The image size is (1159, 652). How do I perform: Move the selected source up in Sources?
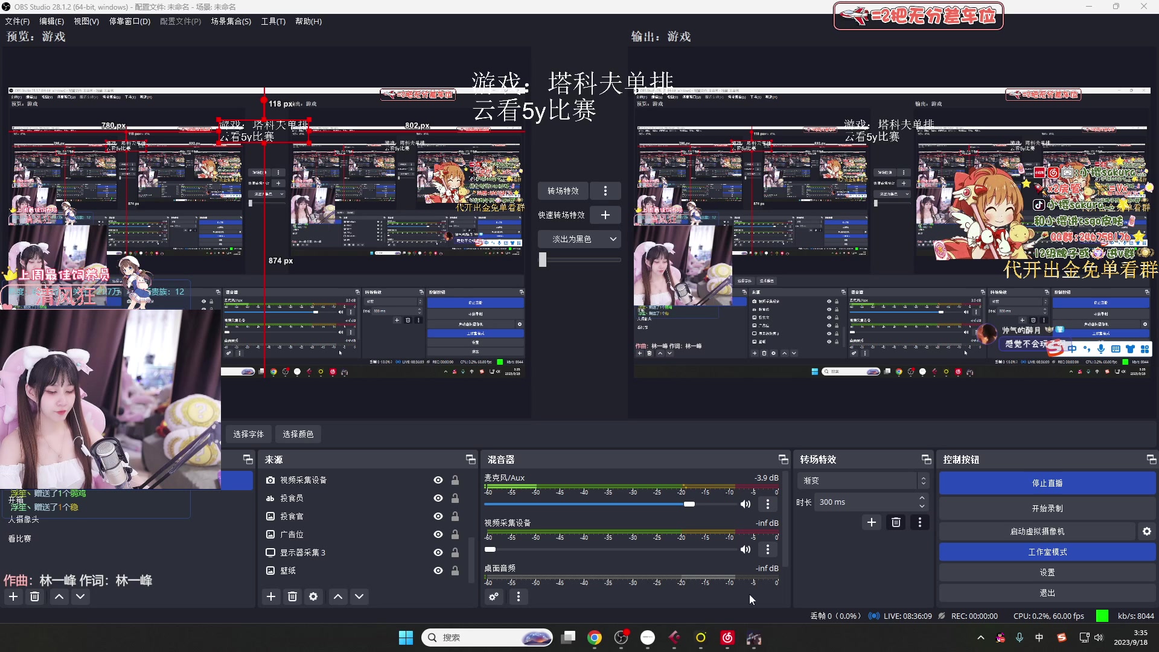click(x=337, y=596)
